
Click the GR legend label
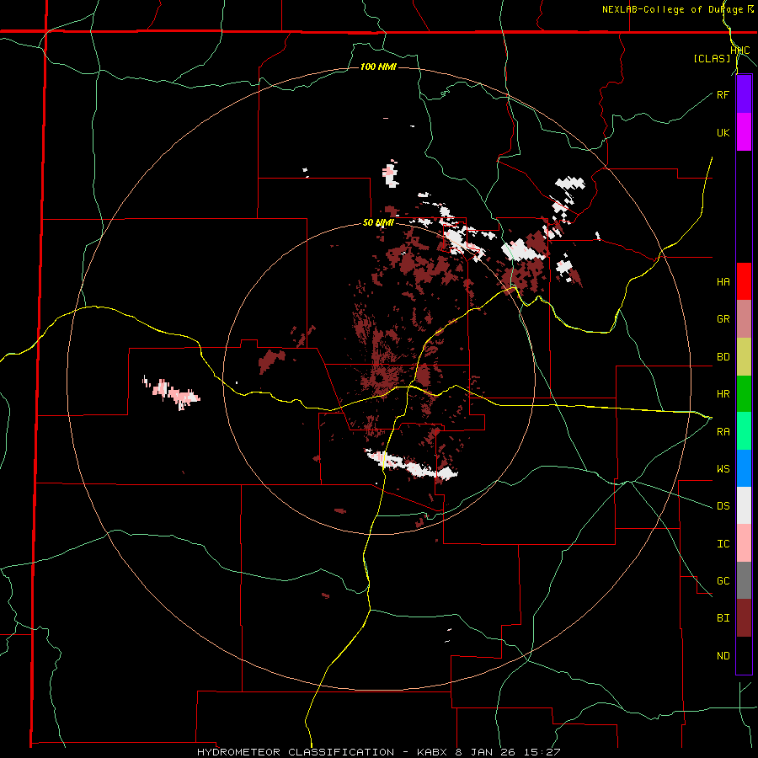click(723, 319)
